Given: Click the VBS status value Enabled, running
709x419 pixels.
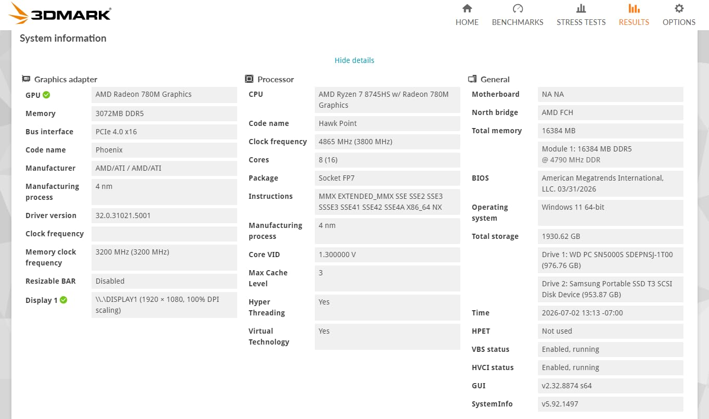Looking at the screenshot, I should (x=611, y=349).
